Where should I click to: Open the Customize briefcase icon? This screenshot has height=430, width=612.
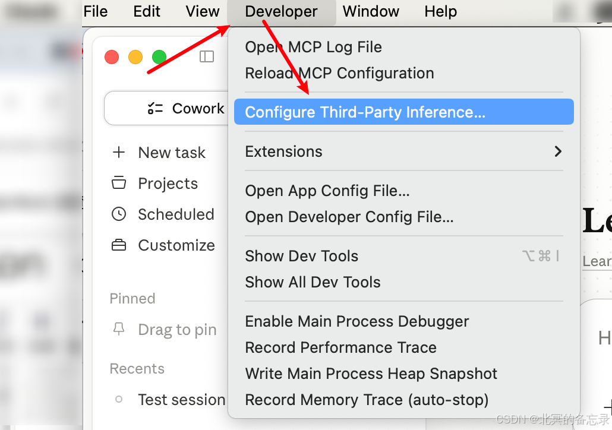coord(119,245)
